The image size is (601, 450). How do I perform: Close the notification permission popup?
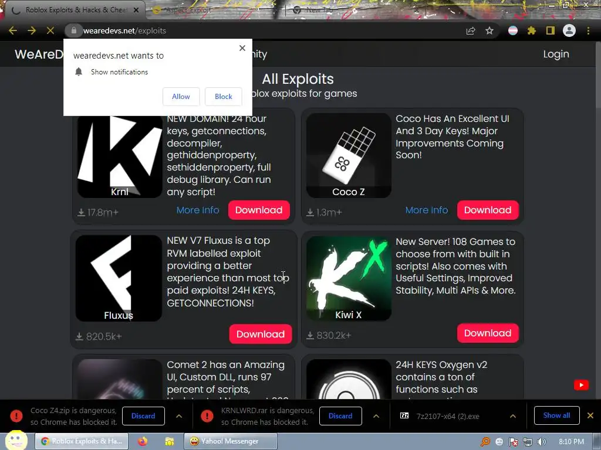242,48
